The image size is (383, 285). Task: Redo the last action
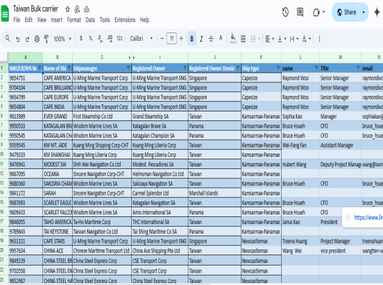click(27, 39)
